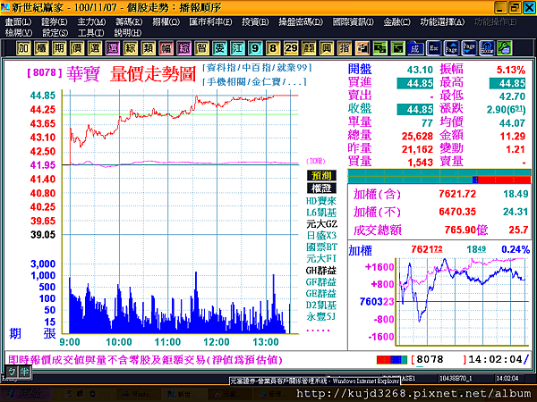Click the Windows 開始 start button

pos(25,393)
